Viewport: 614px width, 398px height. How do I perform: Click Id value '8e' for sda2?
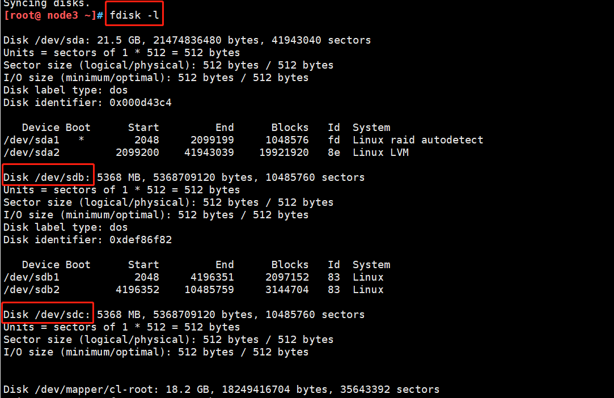point(334,153)
